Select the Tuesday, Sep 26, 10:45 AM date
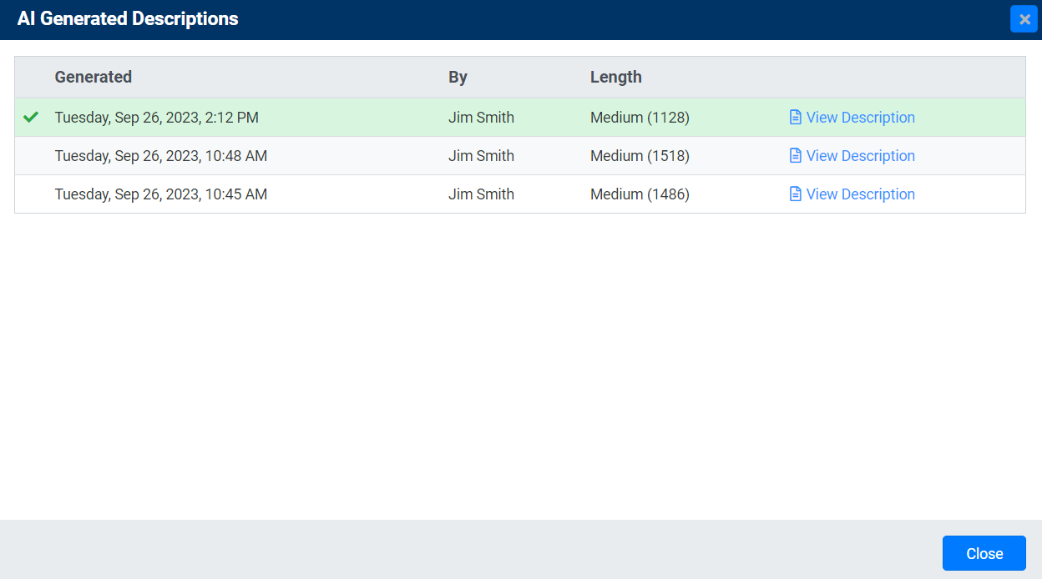The image size is (1042, 579). pyautogui.click(x=160, y=194)
